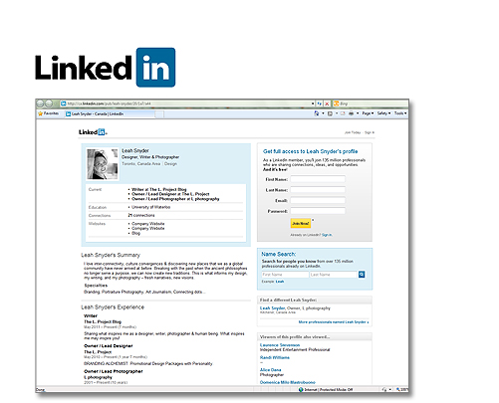Click Internet Protected Mode status bar entry

click(326, 390)
